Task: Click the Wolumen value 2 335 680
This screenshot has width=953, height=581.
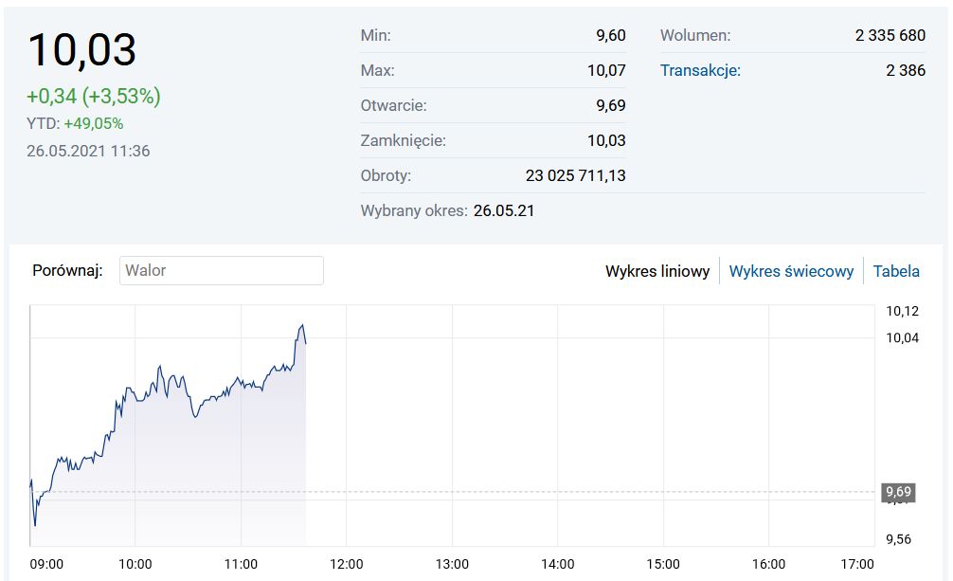Action: coord(890,35)
